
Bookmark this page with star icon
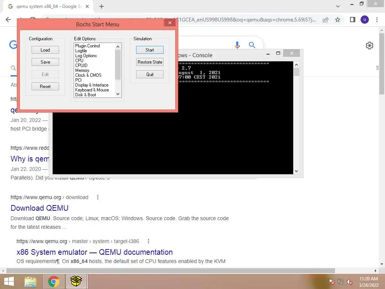click(x=338, y=20)
